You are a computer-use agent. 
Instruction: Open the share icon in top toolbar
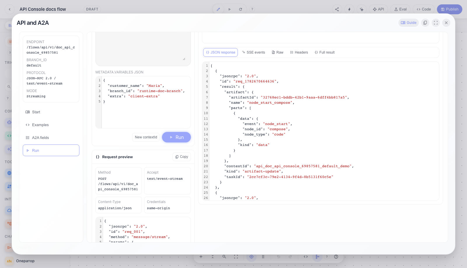point(337,9)
